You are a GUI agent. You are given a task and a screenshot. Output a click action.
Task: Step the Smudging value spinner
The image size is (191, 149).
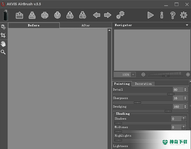tap(185, 107)
